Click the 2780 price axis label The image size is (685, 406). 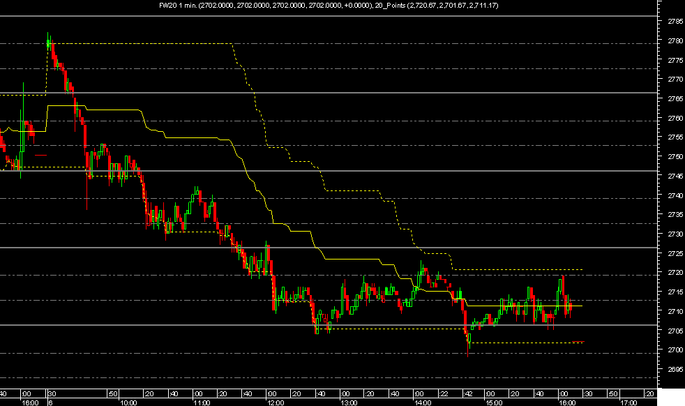[x=675, y=40]
